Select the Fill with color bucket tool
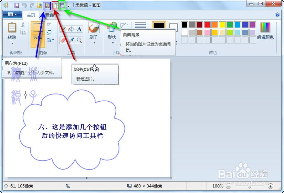This screenshot has width=284, height=193. (71, 29)
